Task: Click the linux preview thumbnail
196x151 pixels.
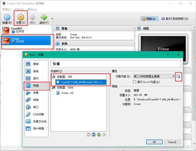Action: (163, 49)
